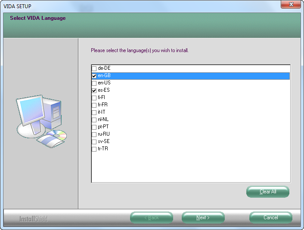This screenshot has height=230, width=304.
Task: Tick the ru-RU language checkbox
Action: coord(94,134)
